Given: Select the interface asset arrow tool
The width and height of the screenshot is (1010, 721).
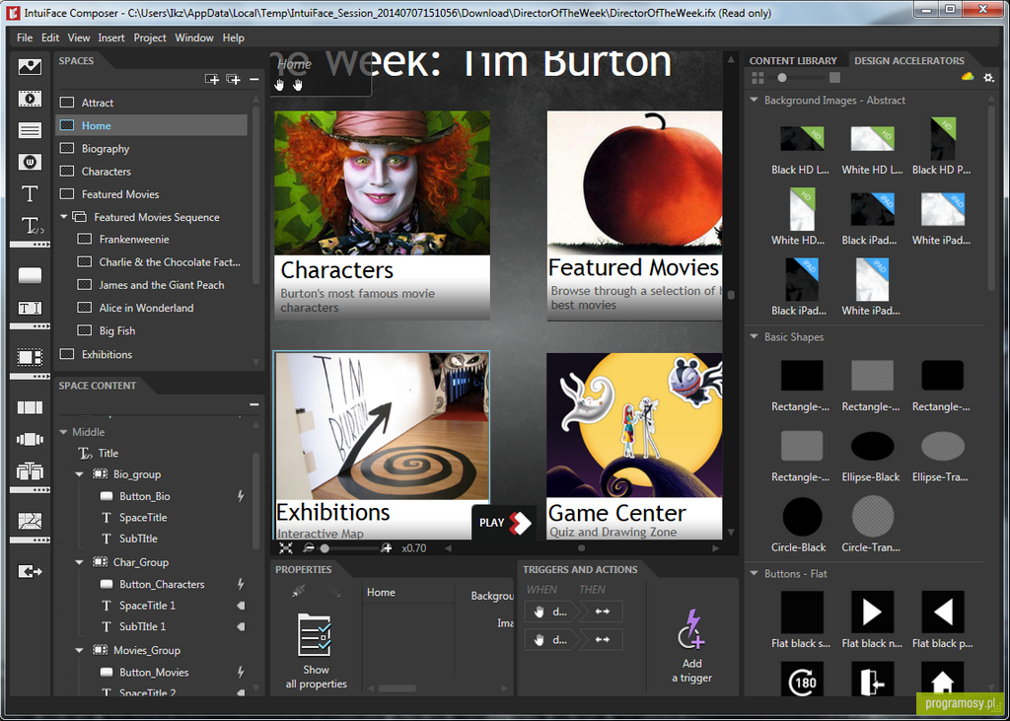Looking at the screenshot, I should coord(30,571).
